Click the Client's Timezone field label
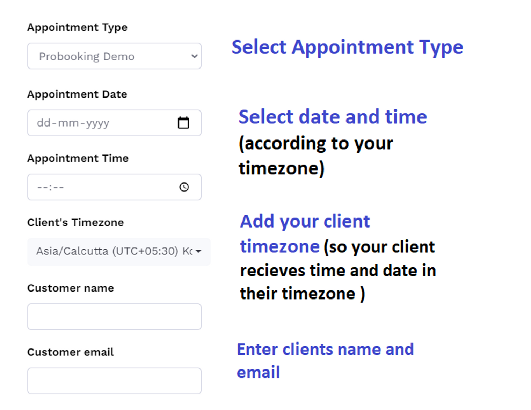 (x=75, y=223)
